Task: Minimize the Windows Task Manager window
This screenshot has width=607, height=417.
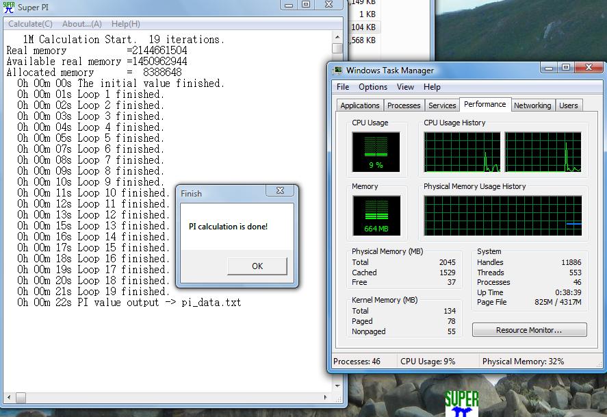Action: tap(549, 68)
